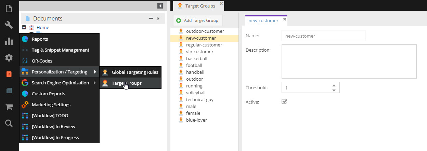The height and width of the screenshot is (151, 427).
Task: Click the green plus Add Target Group icon
Action: coord(179,20)
